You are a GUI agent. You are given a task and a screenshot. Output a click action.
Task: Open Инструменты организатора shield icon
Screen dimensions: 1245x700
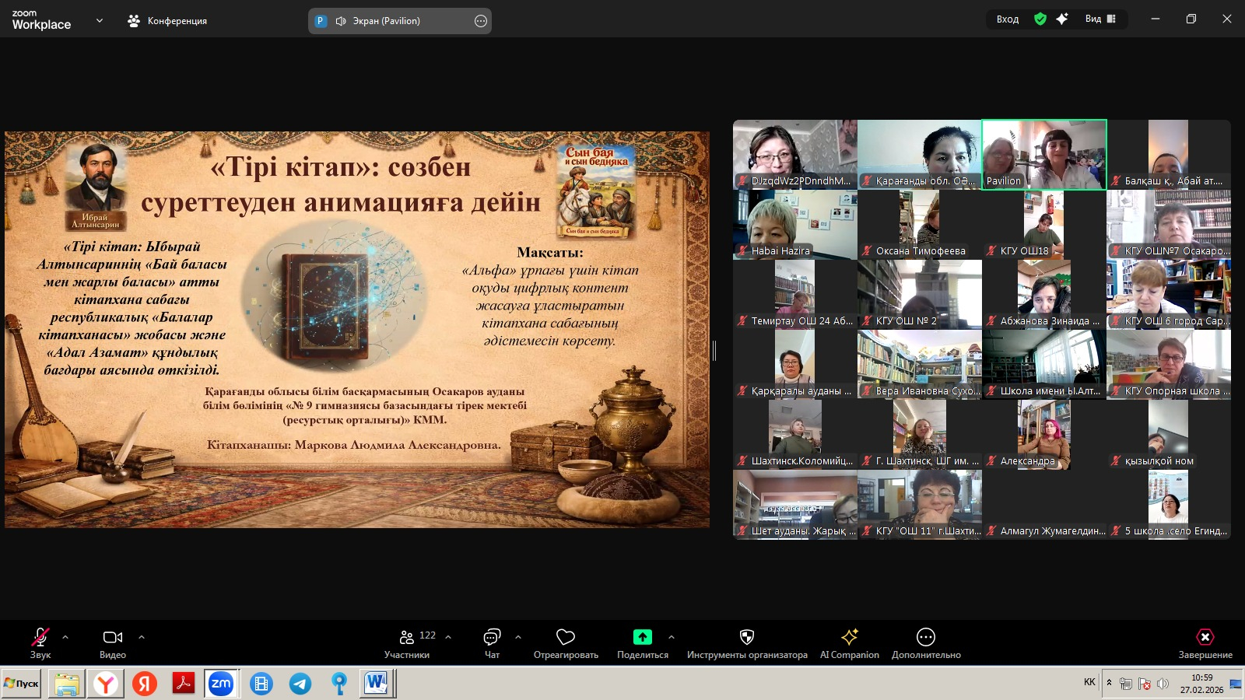(x=746, y=638)
